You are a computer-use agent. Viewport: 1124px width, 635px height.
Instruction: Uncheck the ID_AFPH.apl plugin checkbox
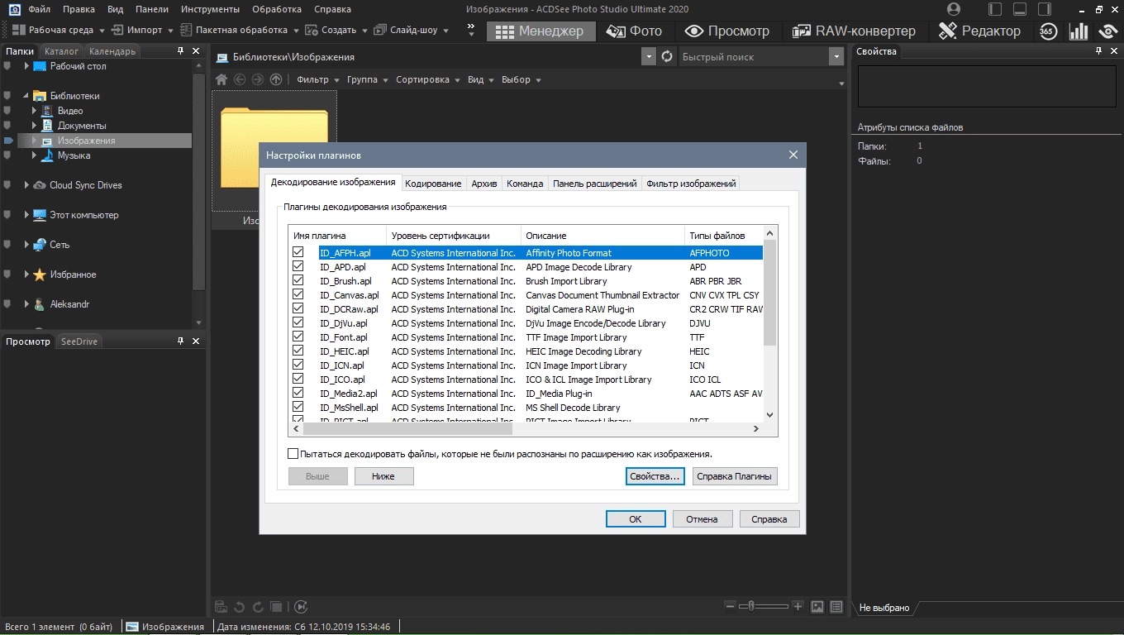298,252
